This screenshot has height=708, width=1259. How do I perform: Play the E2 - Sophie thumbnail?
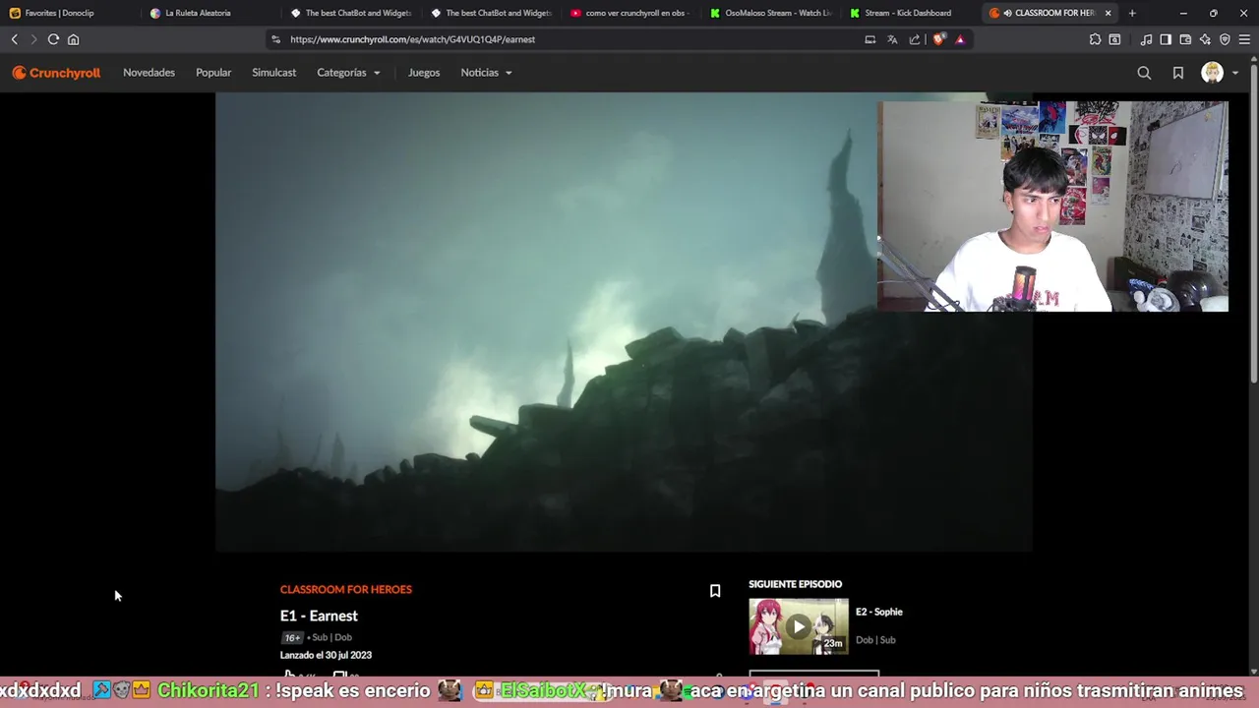click(799, 626)
